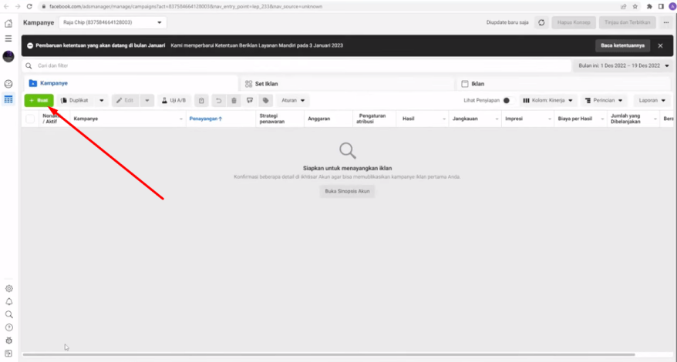Click the search magnifier in left sidebar
Image resolution: width=677 pixels, height=362 pixels.
[8, 314]
